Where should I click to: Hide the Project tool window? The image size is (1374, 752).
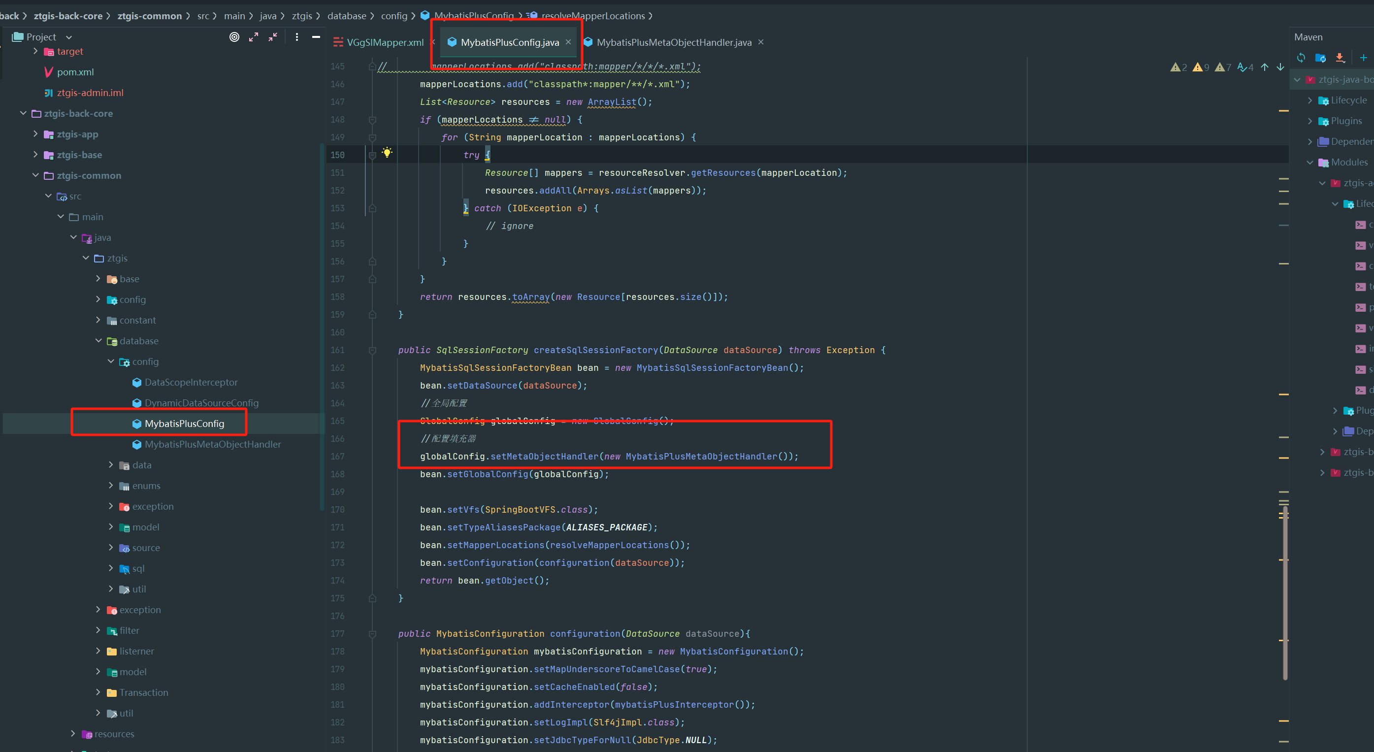click(x=316, y=37)
